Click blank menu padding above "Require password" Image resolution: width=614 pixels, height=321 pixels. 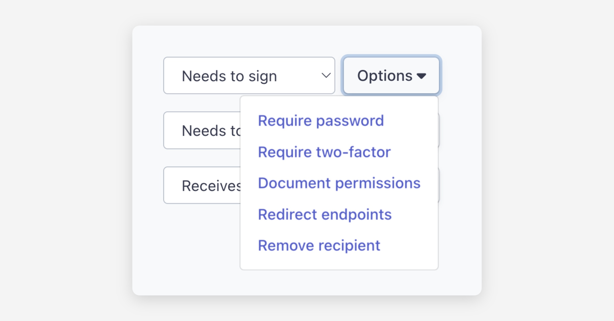click(339, 104)
